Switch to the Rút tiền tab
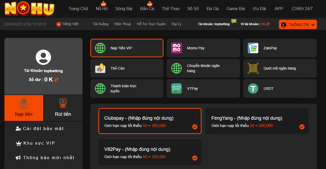This screenshot has width=326, height=169. click(63, 108)
